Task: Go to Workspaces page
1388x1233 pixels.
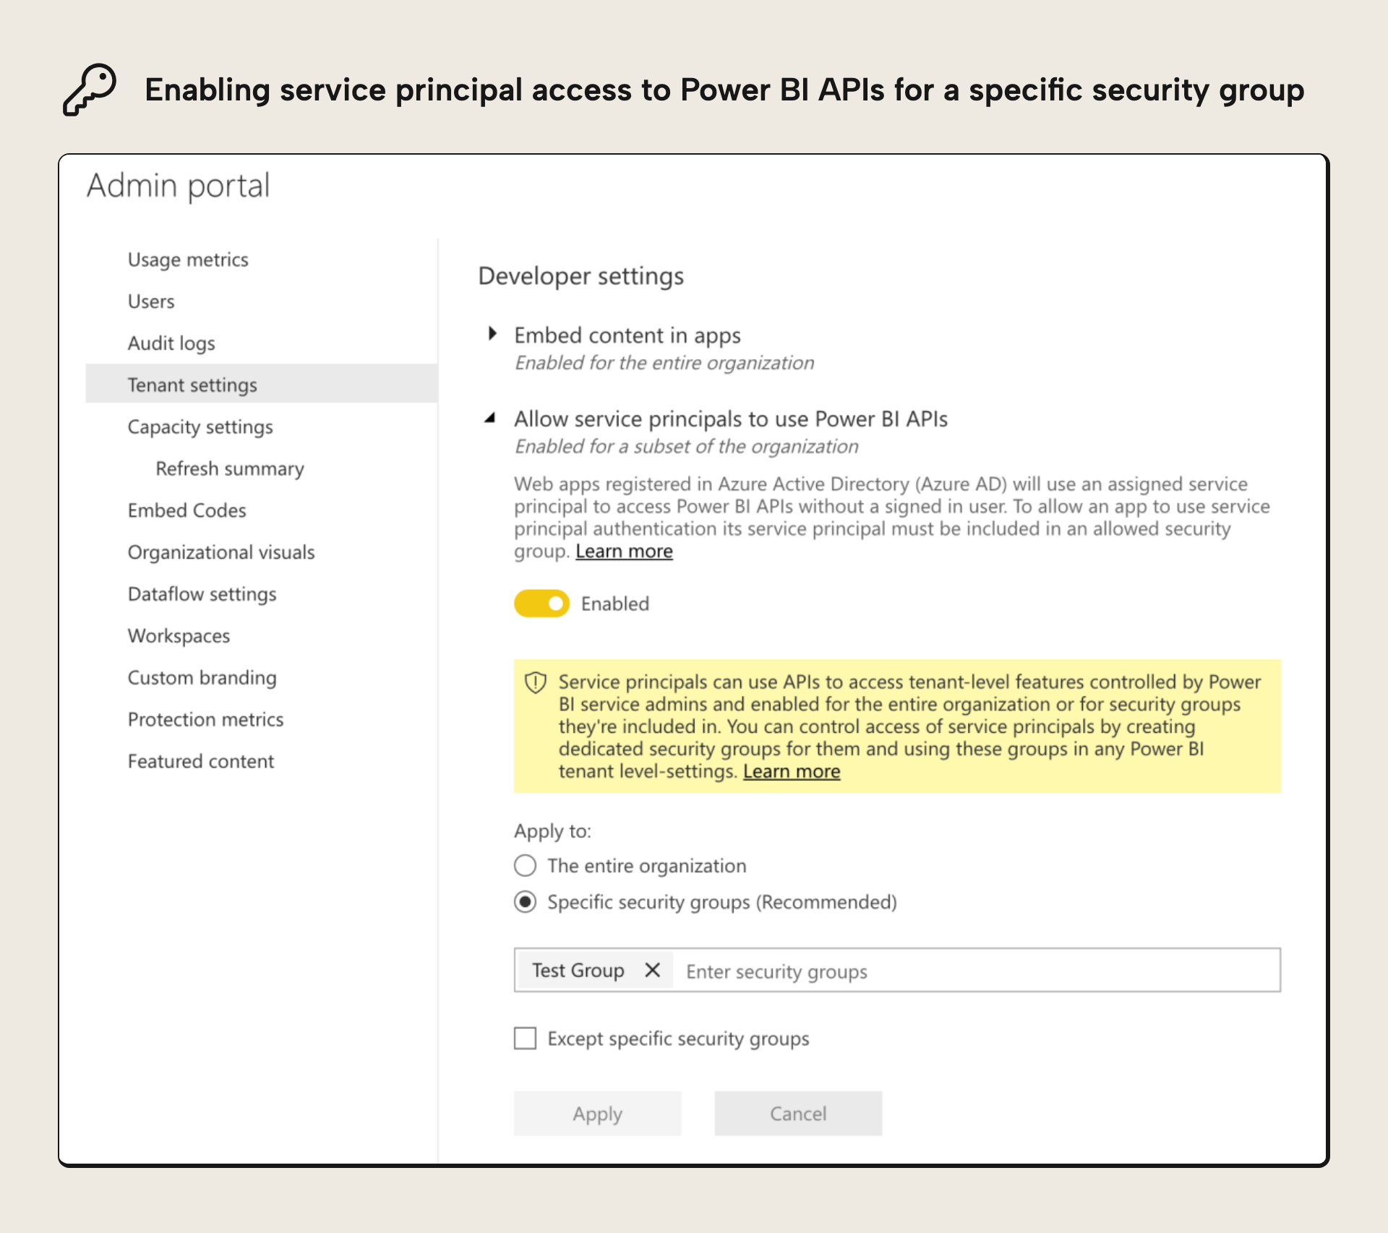Action: tap(179, 636)
